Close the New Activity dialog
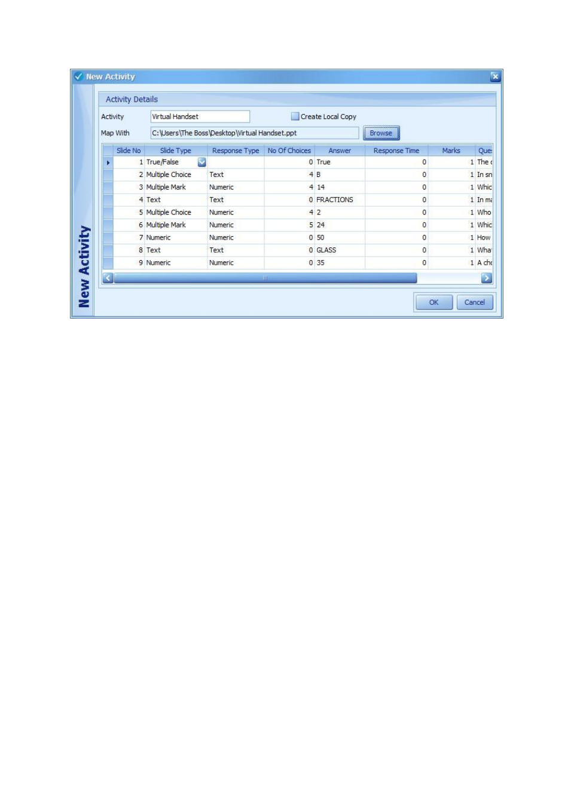This screenshot has width=571, height=807. coord(494,77)
